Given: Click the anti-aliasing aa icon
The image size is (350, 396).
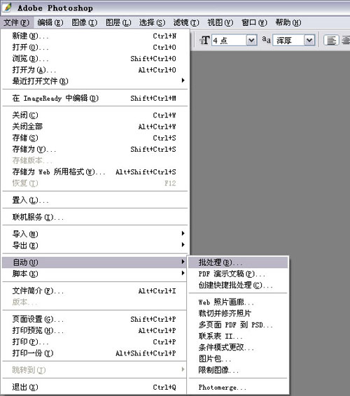Looking at the screenshot, I should coord(266,40).
